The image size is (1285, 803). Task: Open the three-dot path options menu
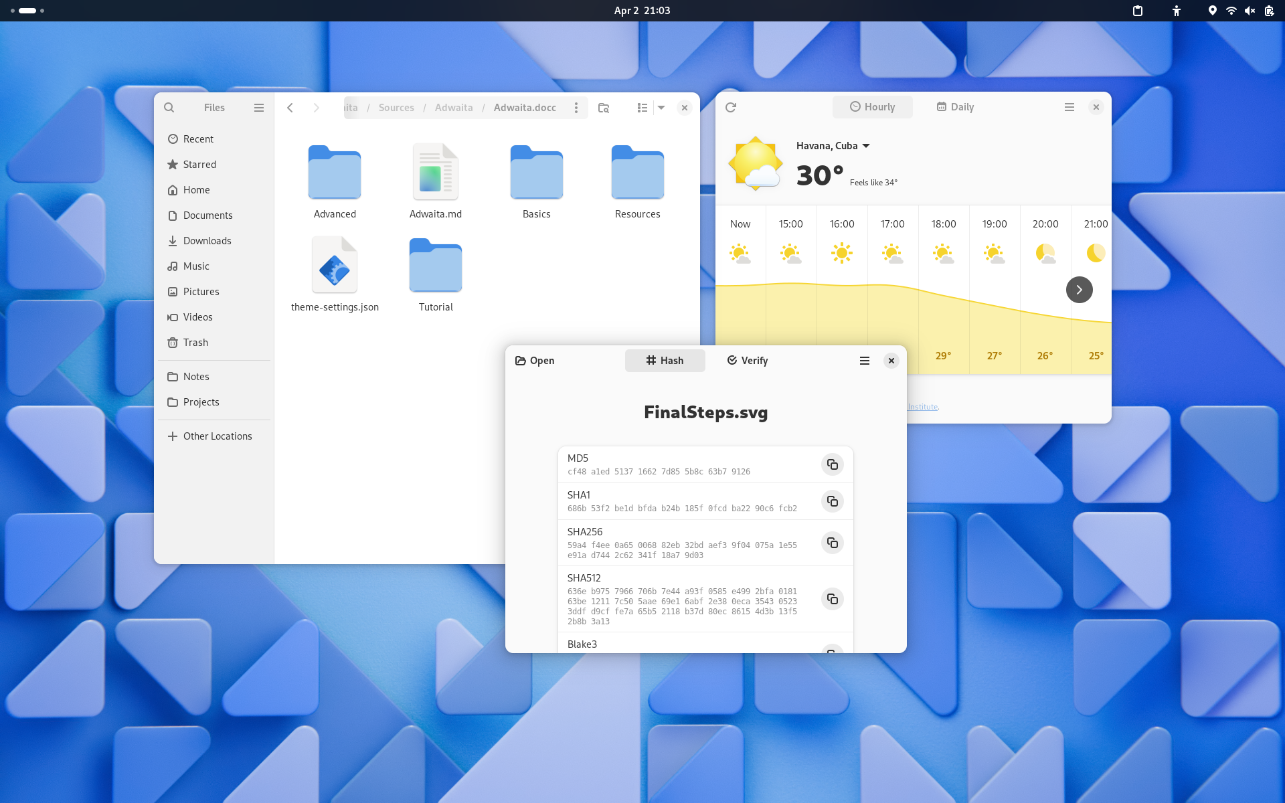(576, 108)
